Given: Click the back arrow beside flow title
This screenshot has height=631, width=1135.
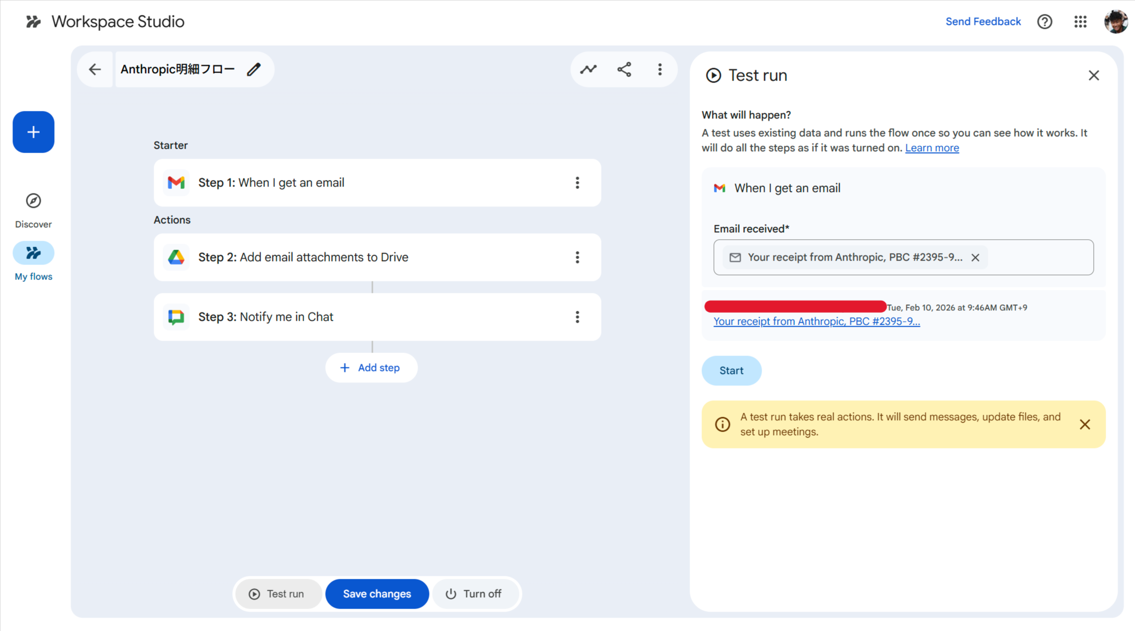Looking at the screenshot, I should pyautogui.click(x=94, y=69).
